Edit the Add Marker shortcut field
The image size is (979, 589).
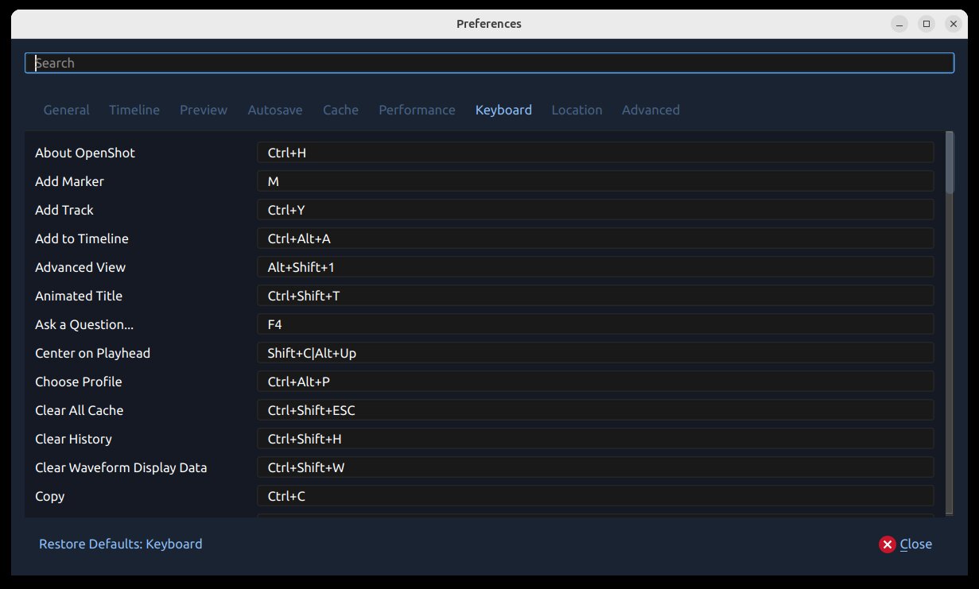(x=595, y=181)
